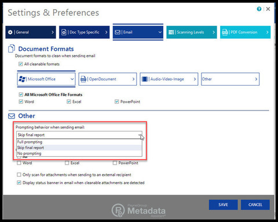
Task: Check the lower Excel checkbox
Action: 67,163
